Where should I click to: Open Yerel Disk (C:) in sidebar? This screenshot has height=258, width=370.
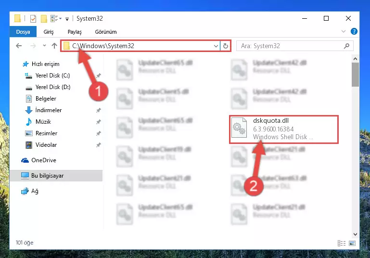pos(52,76)
